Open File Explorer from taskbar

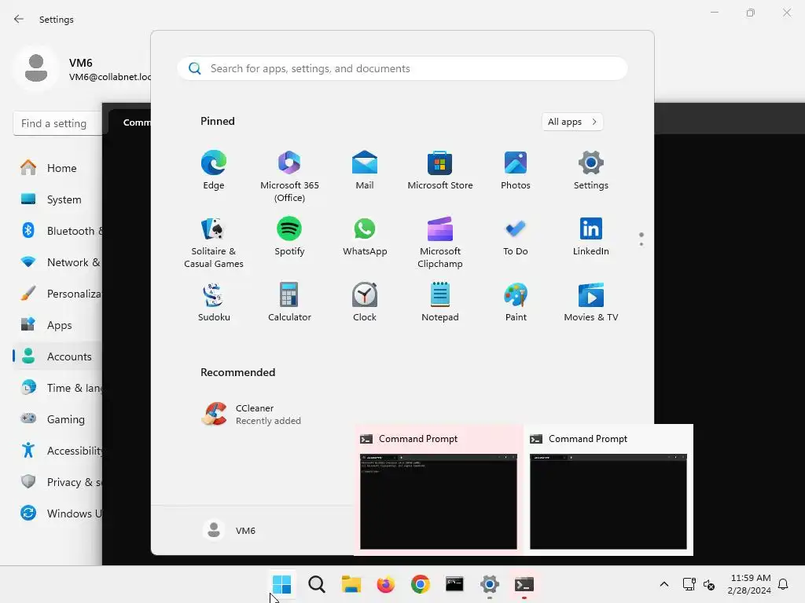pyautogui.click(x=351, y=584)
